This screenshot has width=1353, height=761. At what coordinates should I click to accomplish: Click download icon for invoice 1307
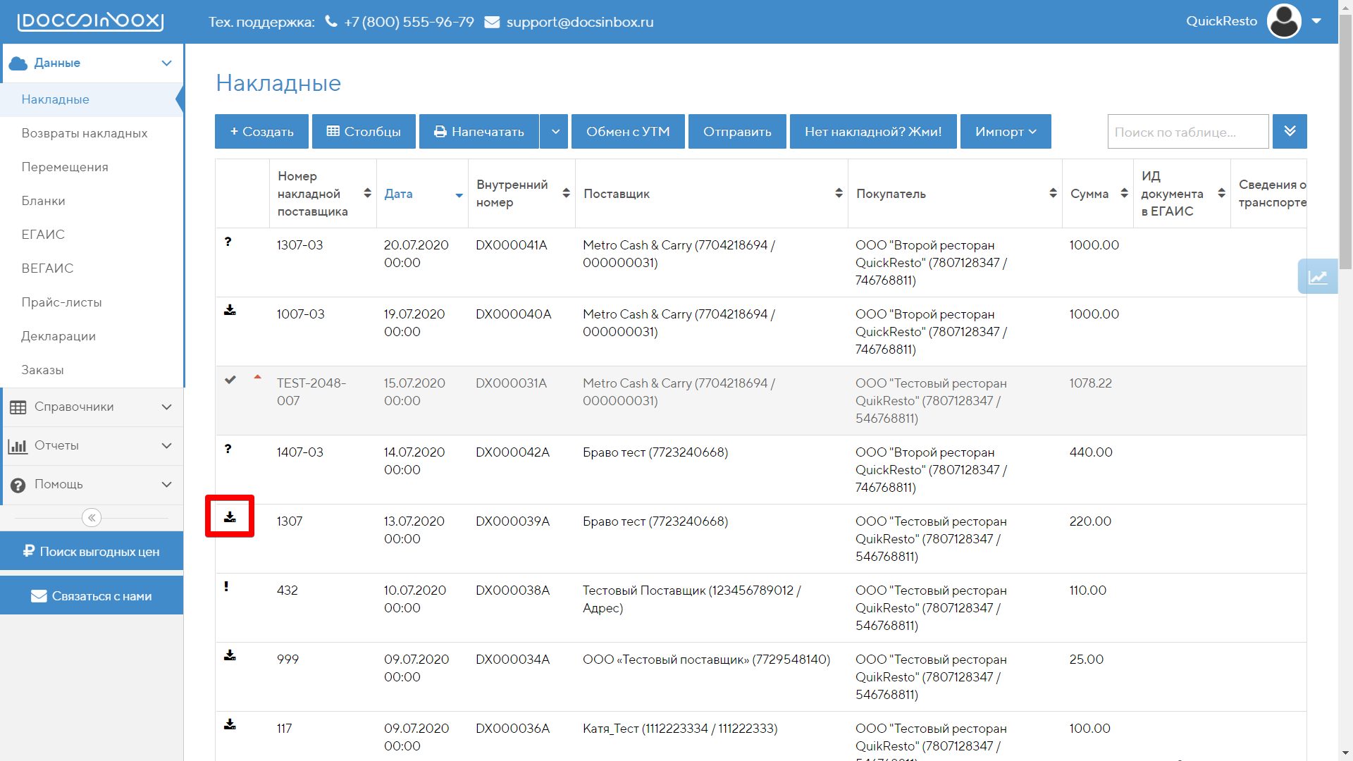[230, 517]
